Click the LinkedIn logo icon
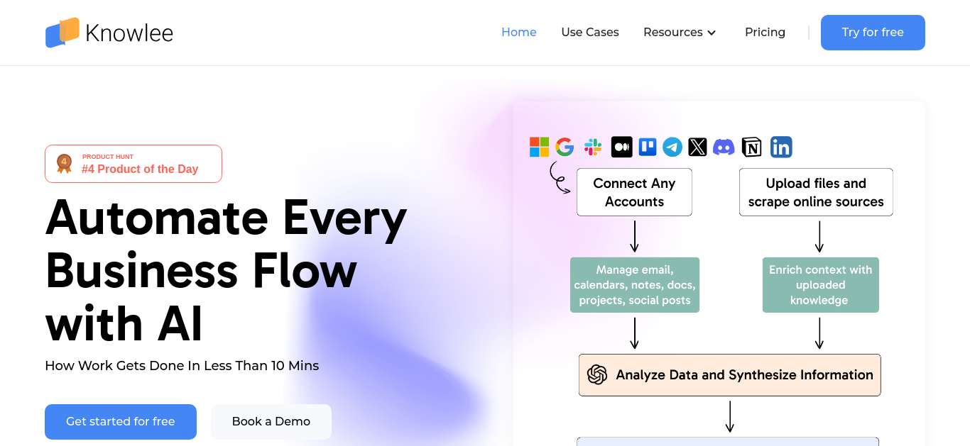This screenshot has height=446, width=970. [x=781, y=147]
